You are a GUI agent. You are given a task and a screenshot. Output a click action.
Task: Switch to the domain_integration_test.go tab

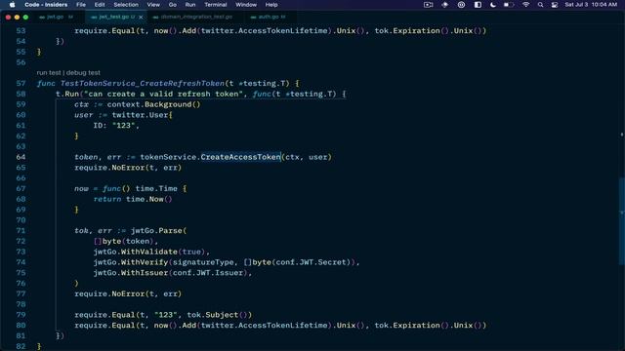(196, 17)
